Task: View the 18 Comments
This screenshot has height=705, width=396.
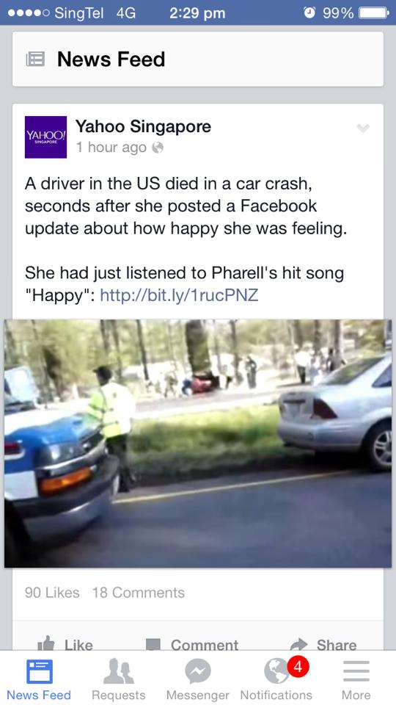Action: pyautogui.click(x=139, y=593)
